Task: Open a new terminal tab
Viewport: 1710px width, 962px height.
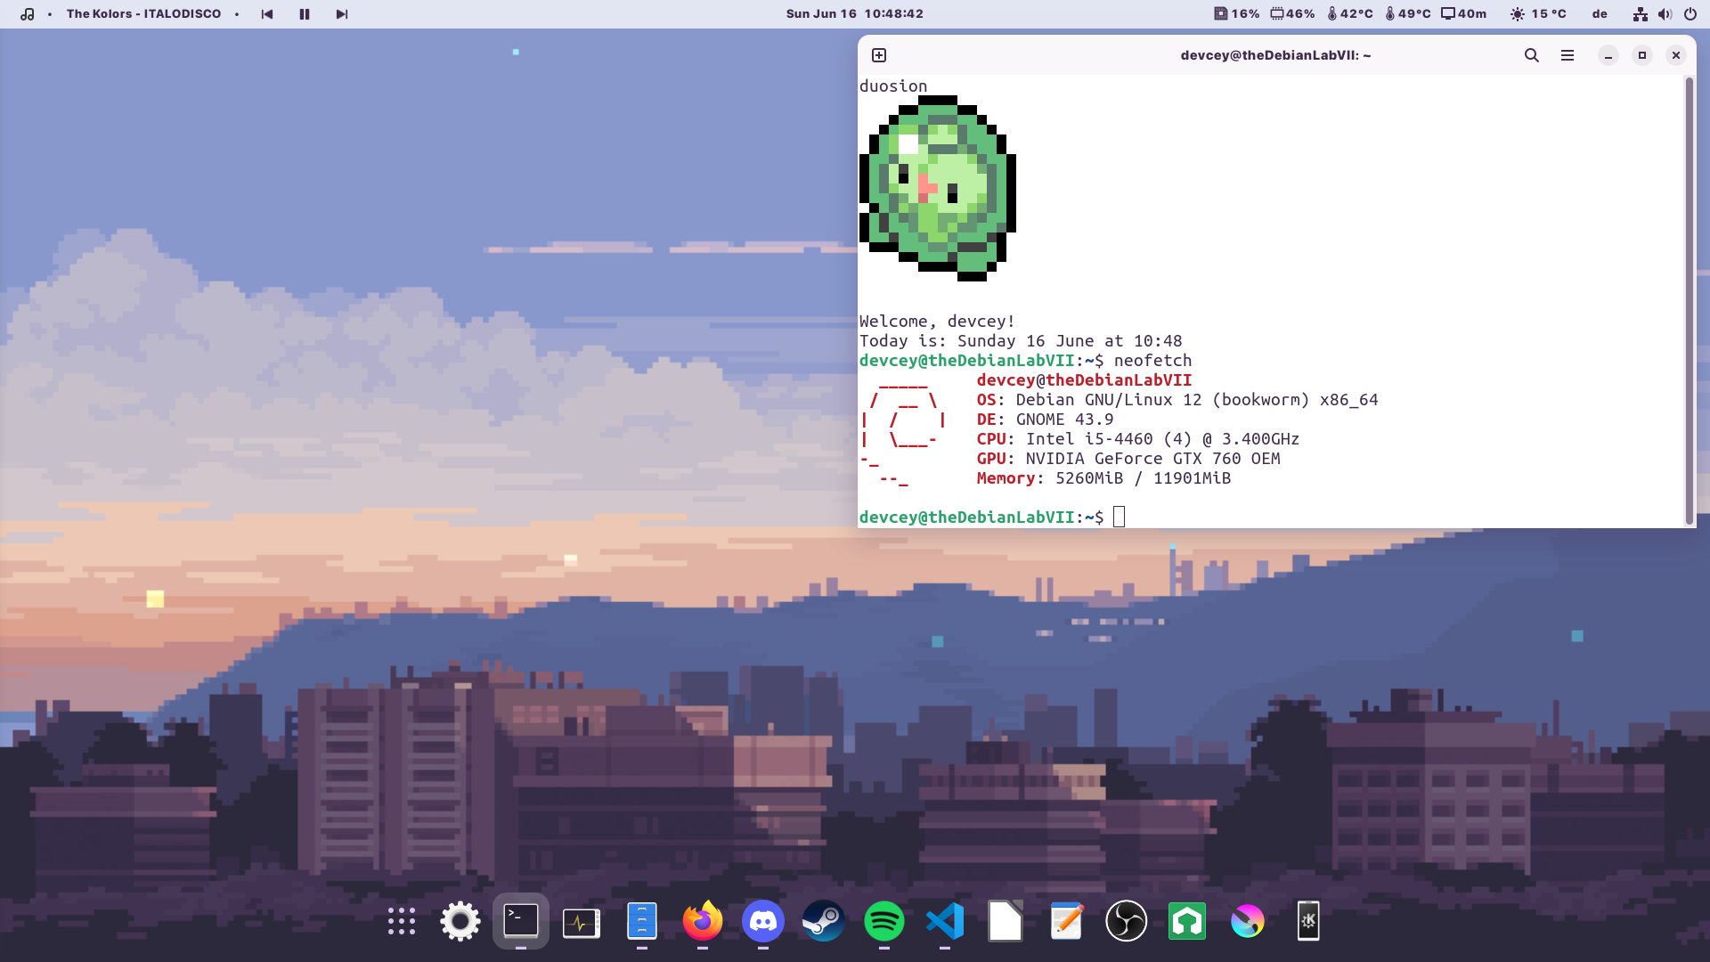Action: coord(879,55)
